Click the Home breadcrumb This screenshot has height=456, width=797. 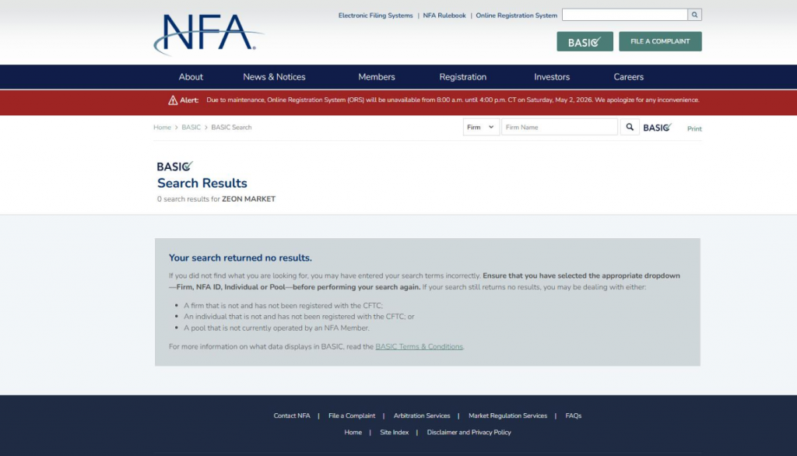162,128
